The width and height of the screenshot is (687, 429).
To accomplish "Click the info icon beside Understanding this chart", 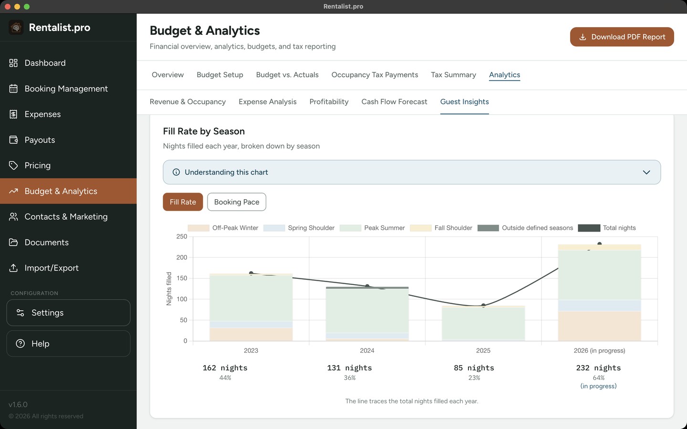I will 176,172.
